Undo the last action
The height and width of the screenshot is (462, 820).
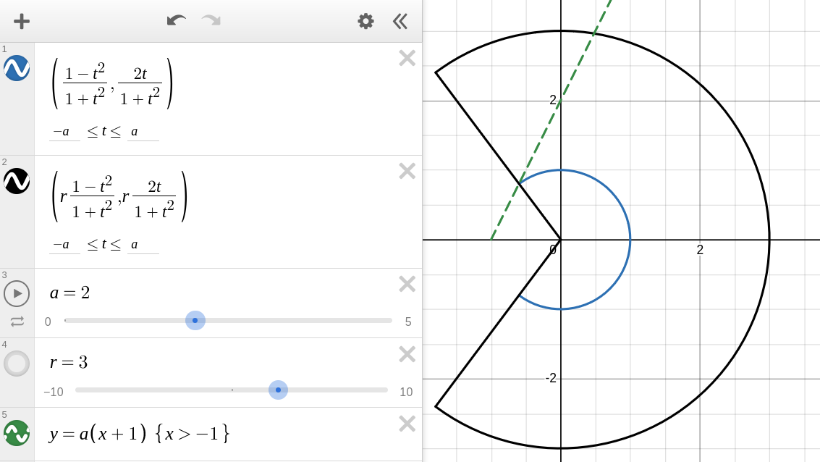coord(176,21)
